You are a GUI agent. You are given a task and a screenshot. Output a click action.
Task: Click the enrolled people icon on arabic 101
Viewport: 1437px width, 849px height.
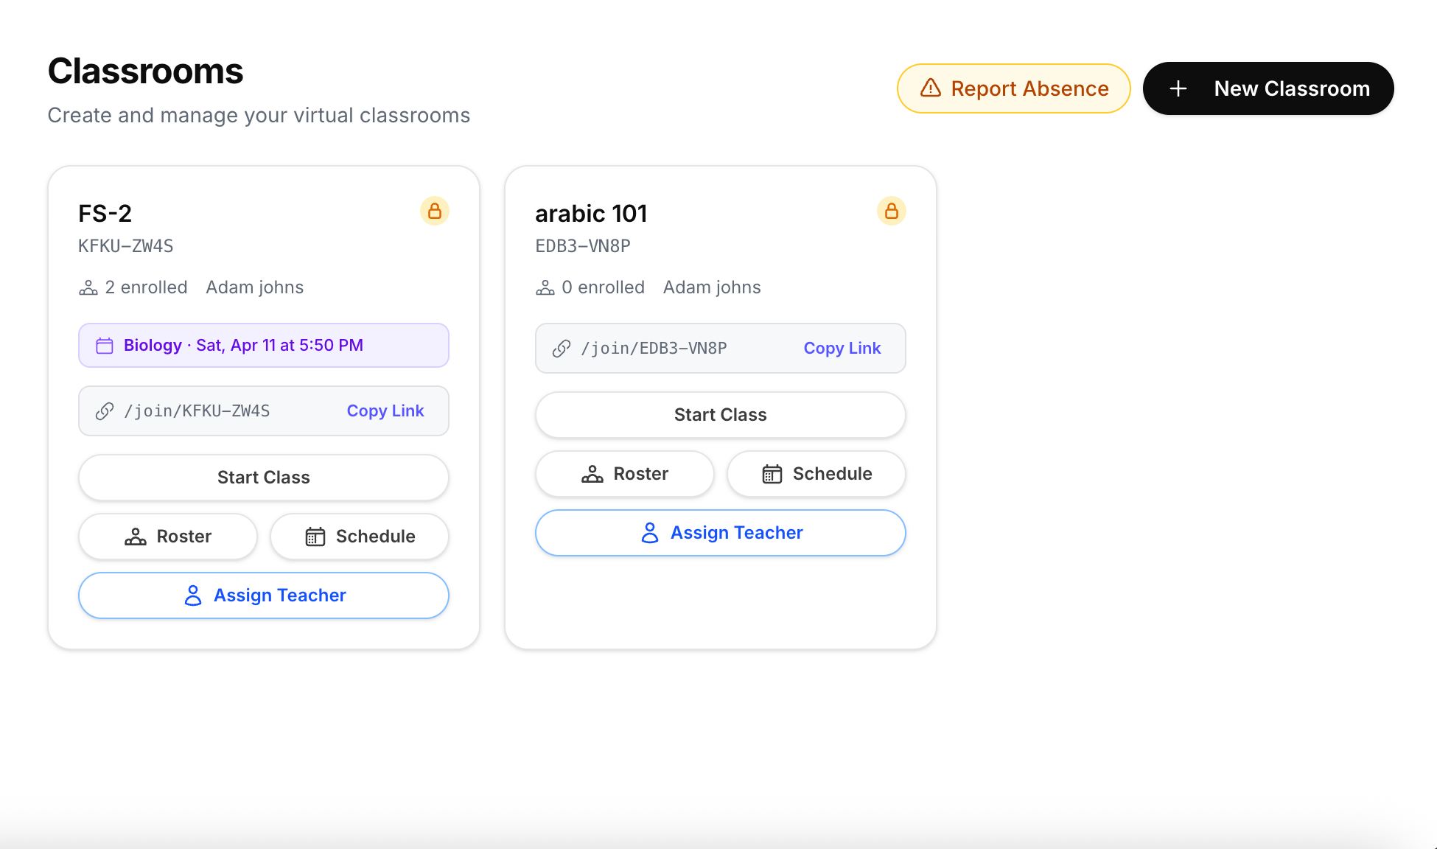coord(545,288)
